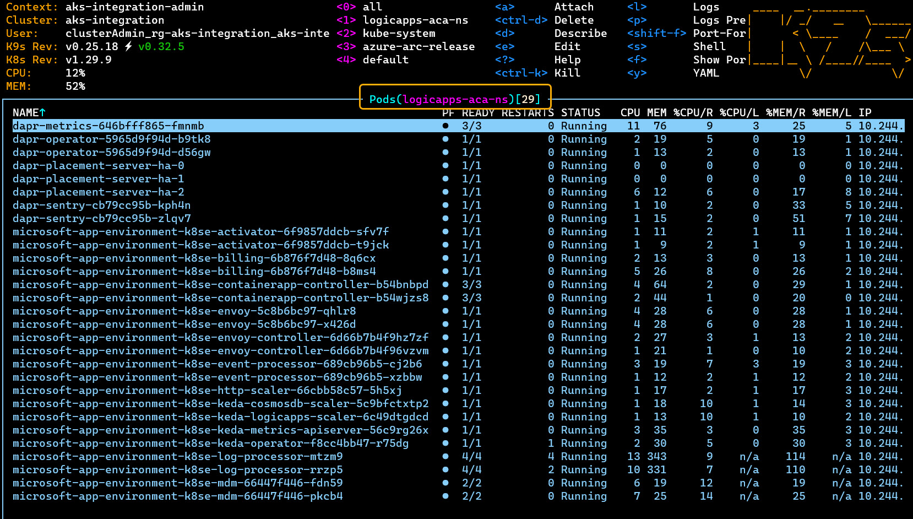This screenshot has height=519, width=913.
Task: Select the dapr-placement-server-ha-0 pod row
Action: (x=99, y=166)
